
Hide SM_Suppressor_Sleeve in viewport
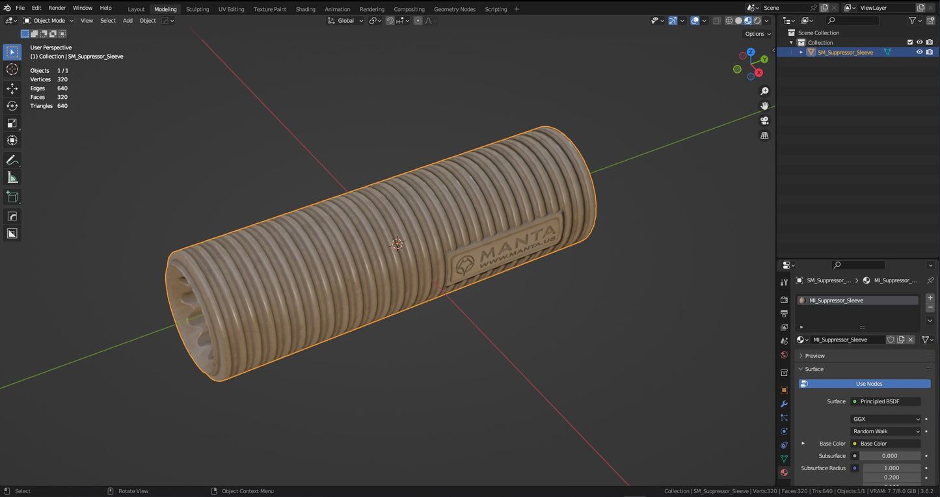919,52
